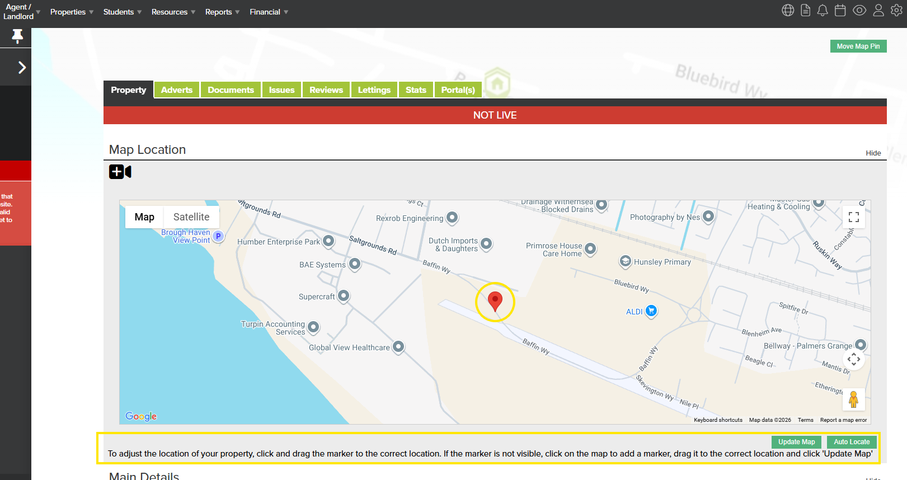This screenshot has height=480, width=907.
Task: Open the user profile icon
Action: (x=878, y=11)
